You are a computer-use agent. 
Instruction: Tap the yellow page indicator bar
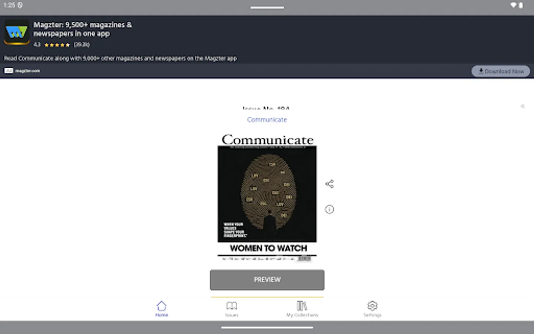267,297
